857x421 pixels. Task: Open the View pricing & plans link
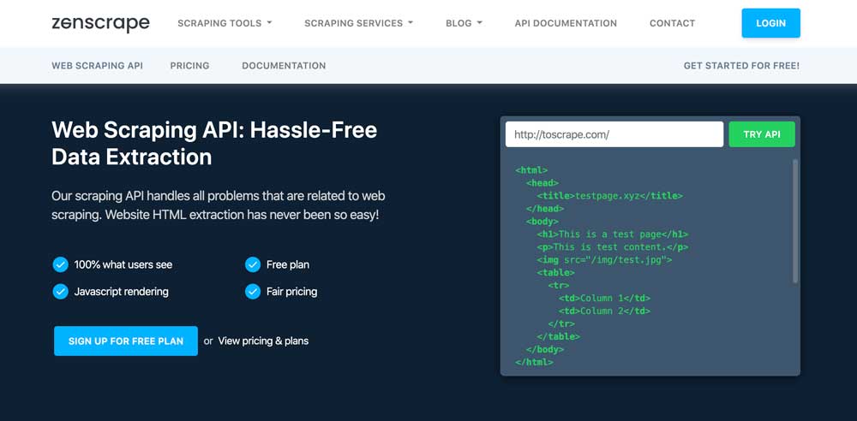pos(263,341)
